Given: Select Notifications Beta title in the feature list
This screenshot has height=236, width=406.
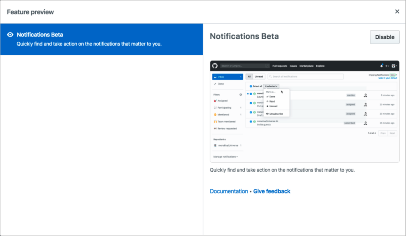Looking at the screenshot, I should click(40, 35).
